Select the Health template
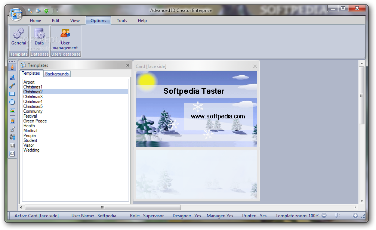 click(x=75, y=126)
